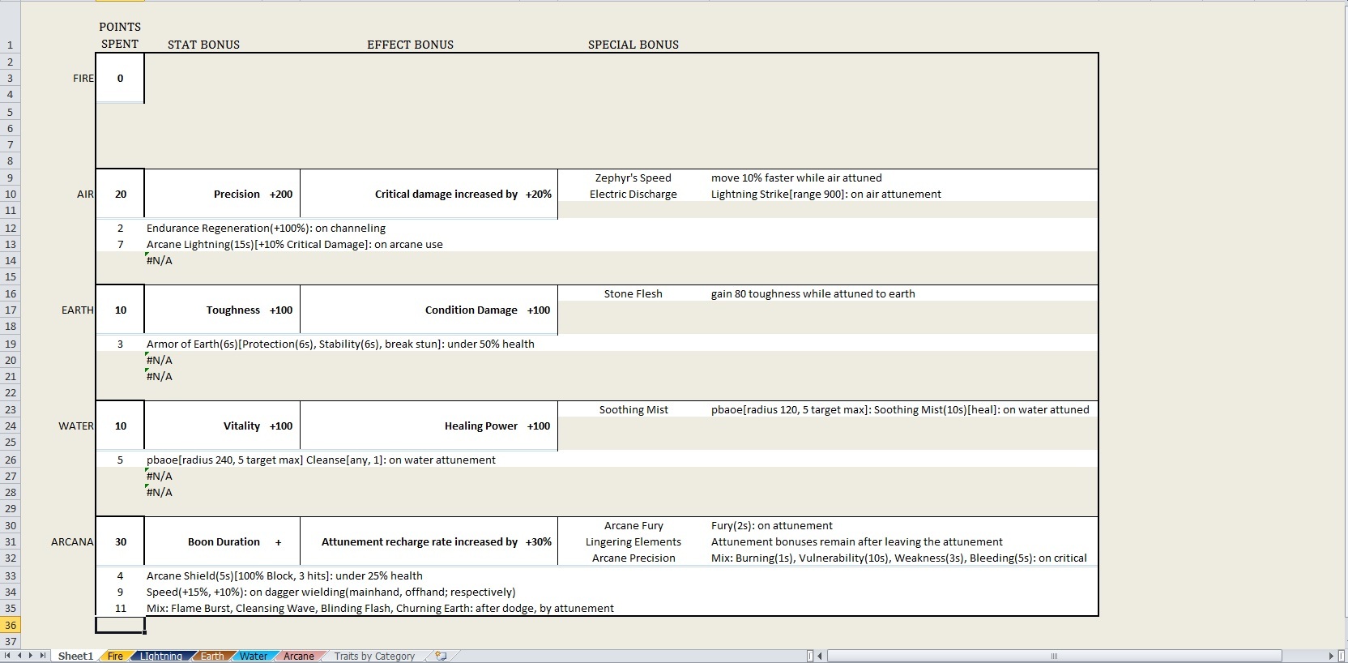Select the Mix: Flame Burst after dodge cell
Screen dimensions: 1348x663
click(x=380, y=608)
